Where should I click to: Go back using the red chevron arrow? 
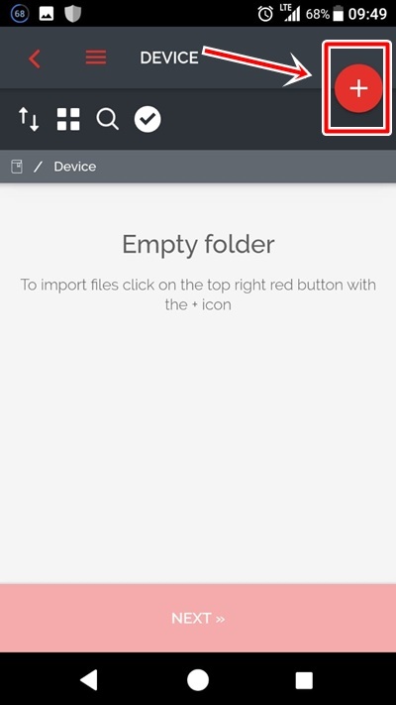click(35, 59)
